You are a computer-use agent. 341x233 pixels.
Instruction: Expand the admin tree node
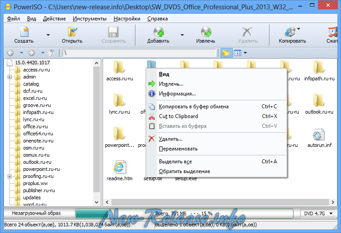click(9, 77)
